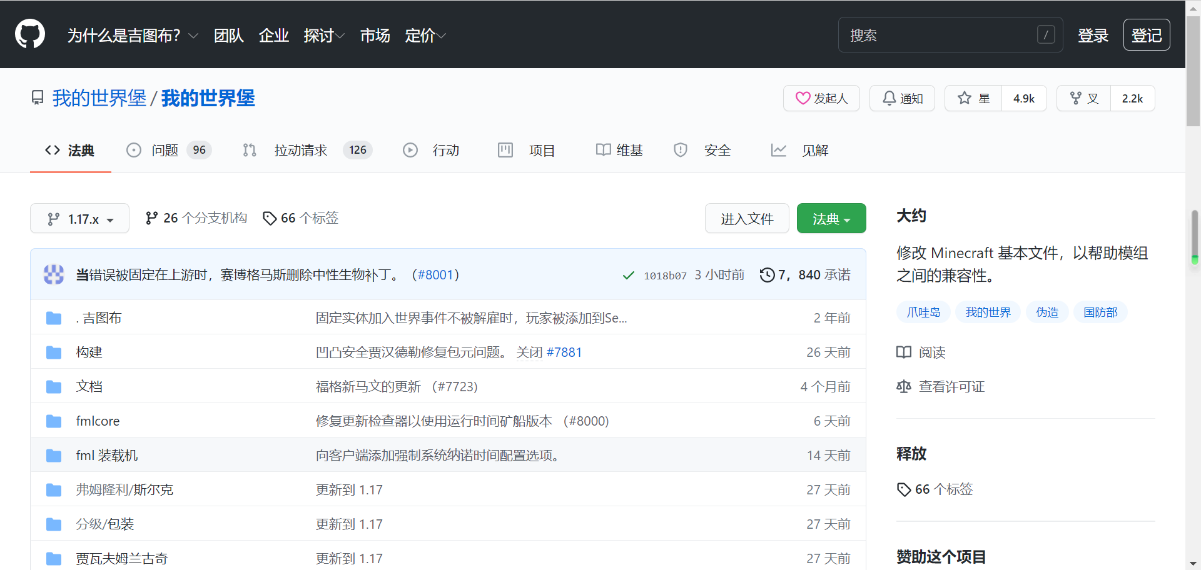Open commit hash 1018b07
The width and height of the screenshot is (1201, 570).
point(665,276)
